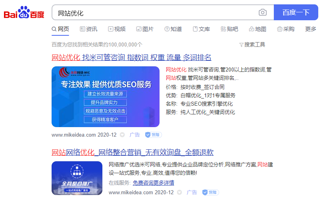
Task: Open the 地图 maps tab
Action: pyautogui.click(x=258, y=29)
